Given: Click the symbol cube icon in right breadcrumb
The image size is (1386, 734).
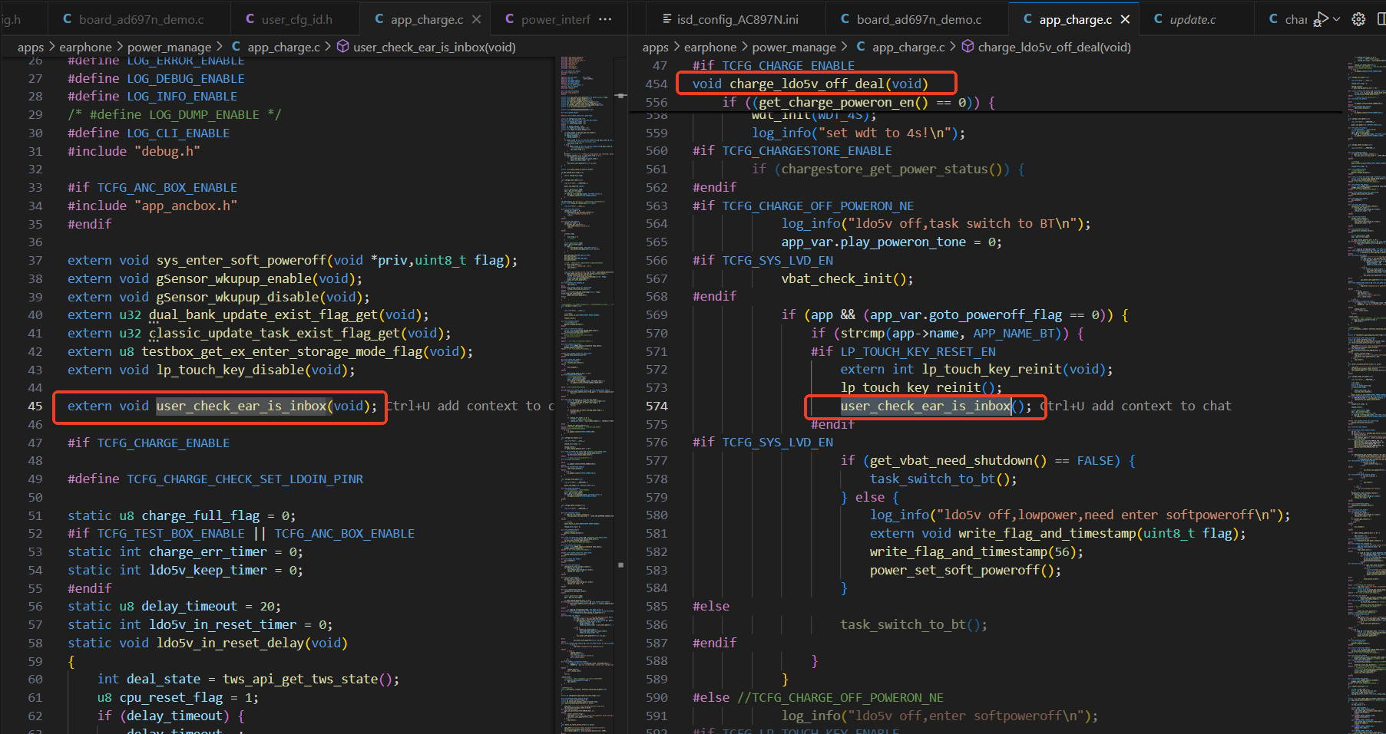Looking at the screenshot, I should pos(968,47).
